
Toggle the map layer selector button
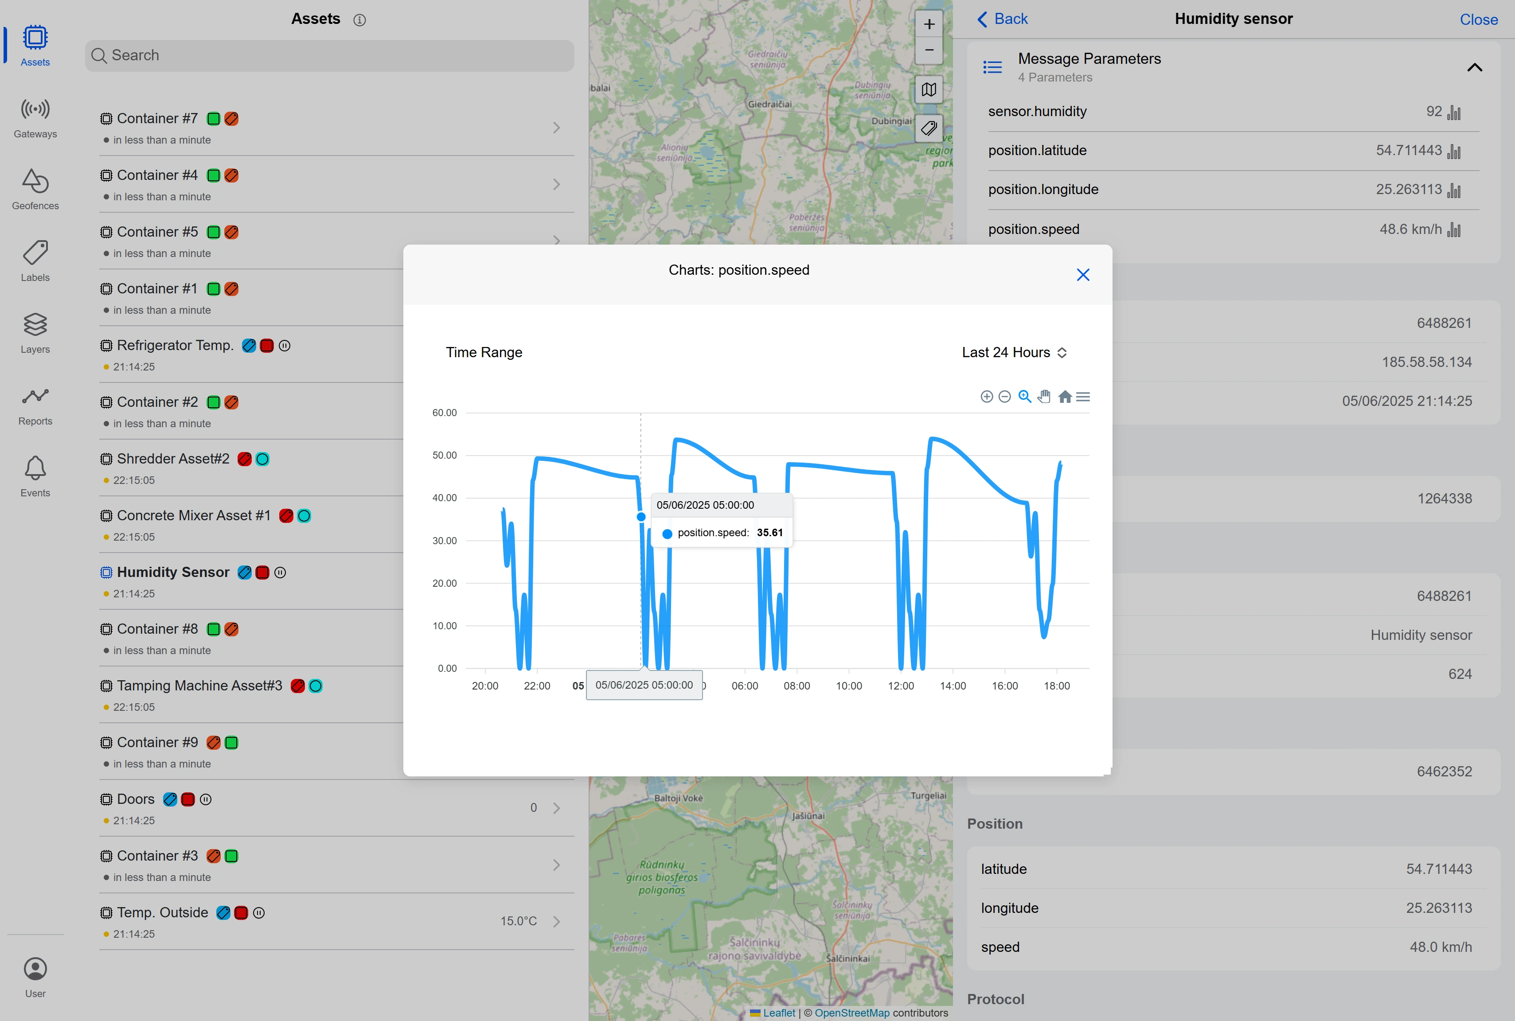coord(929,90)
